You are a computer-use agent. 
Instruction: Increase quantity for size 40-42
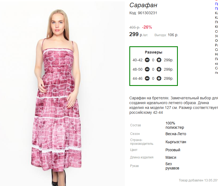pos(159,60)
